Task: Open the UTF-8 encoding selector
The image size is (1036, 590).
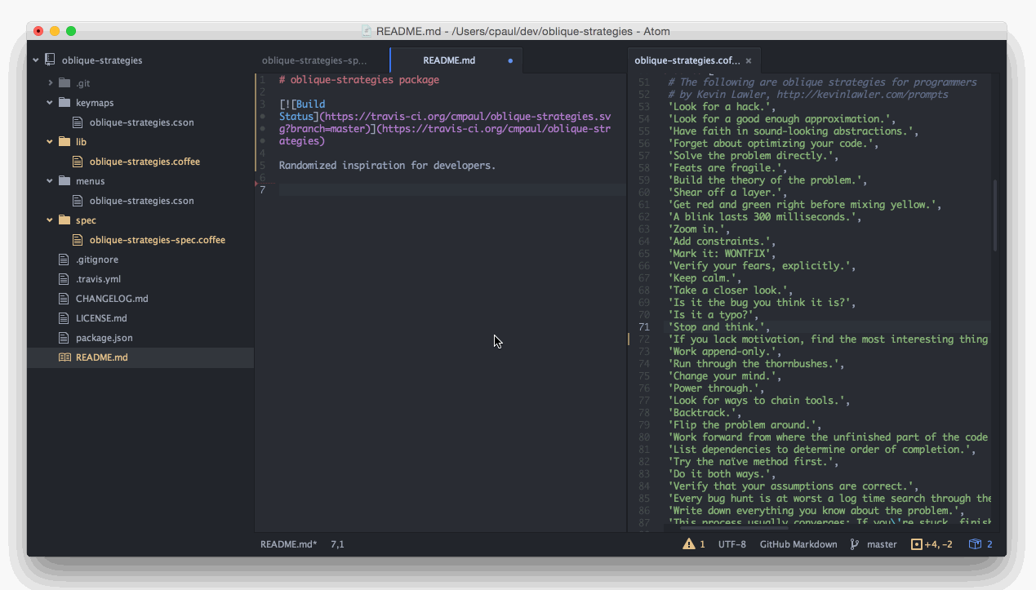Action: click(732, 544)
